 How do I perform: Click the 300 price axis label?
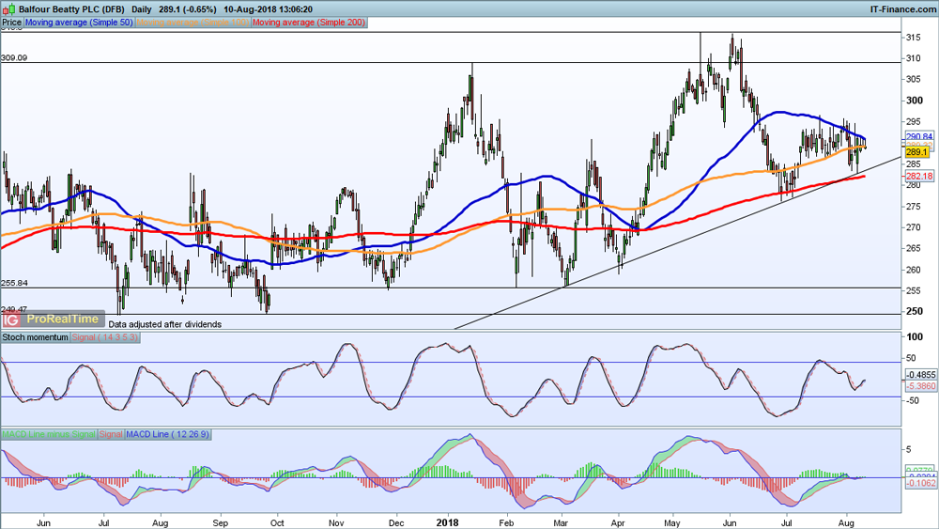[914, 100]
